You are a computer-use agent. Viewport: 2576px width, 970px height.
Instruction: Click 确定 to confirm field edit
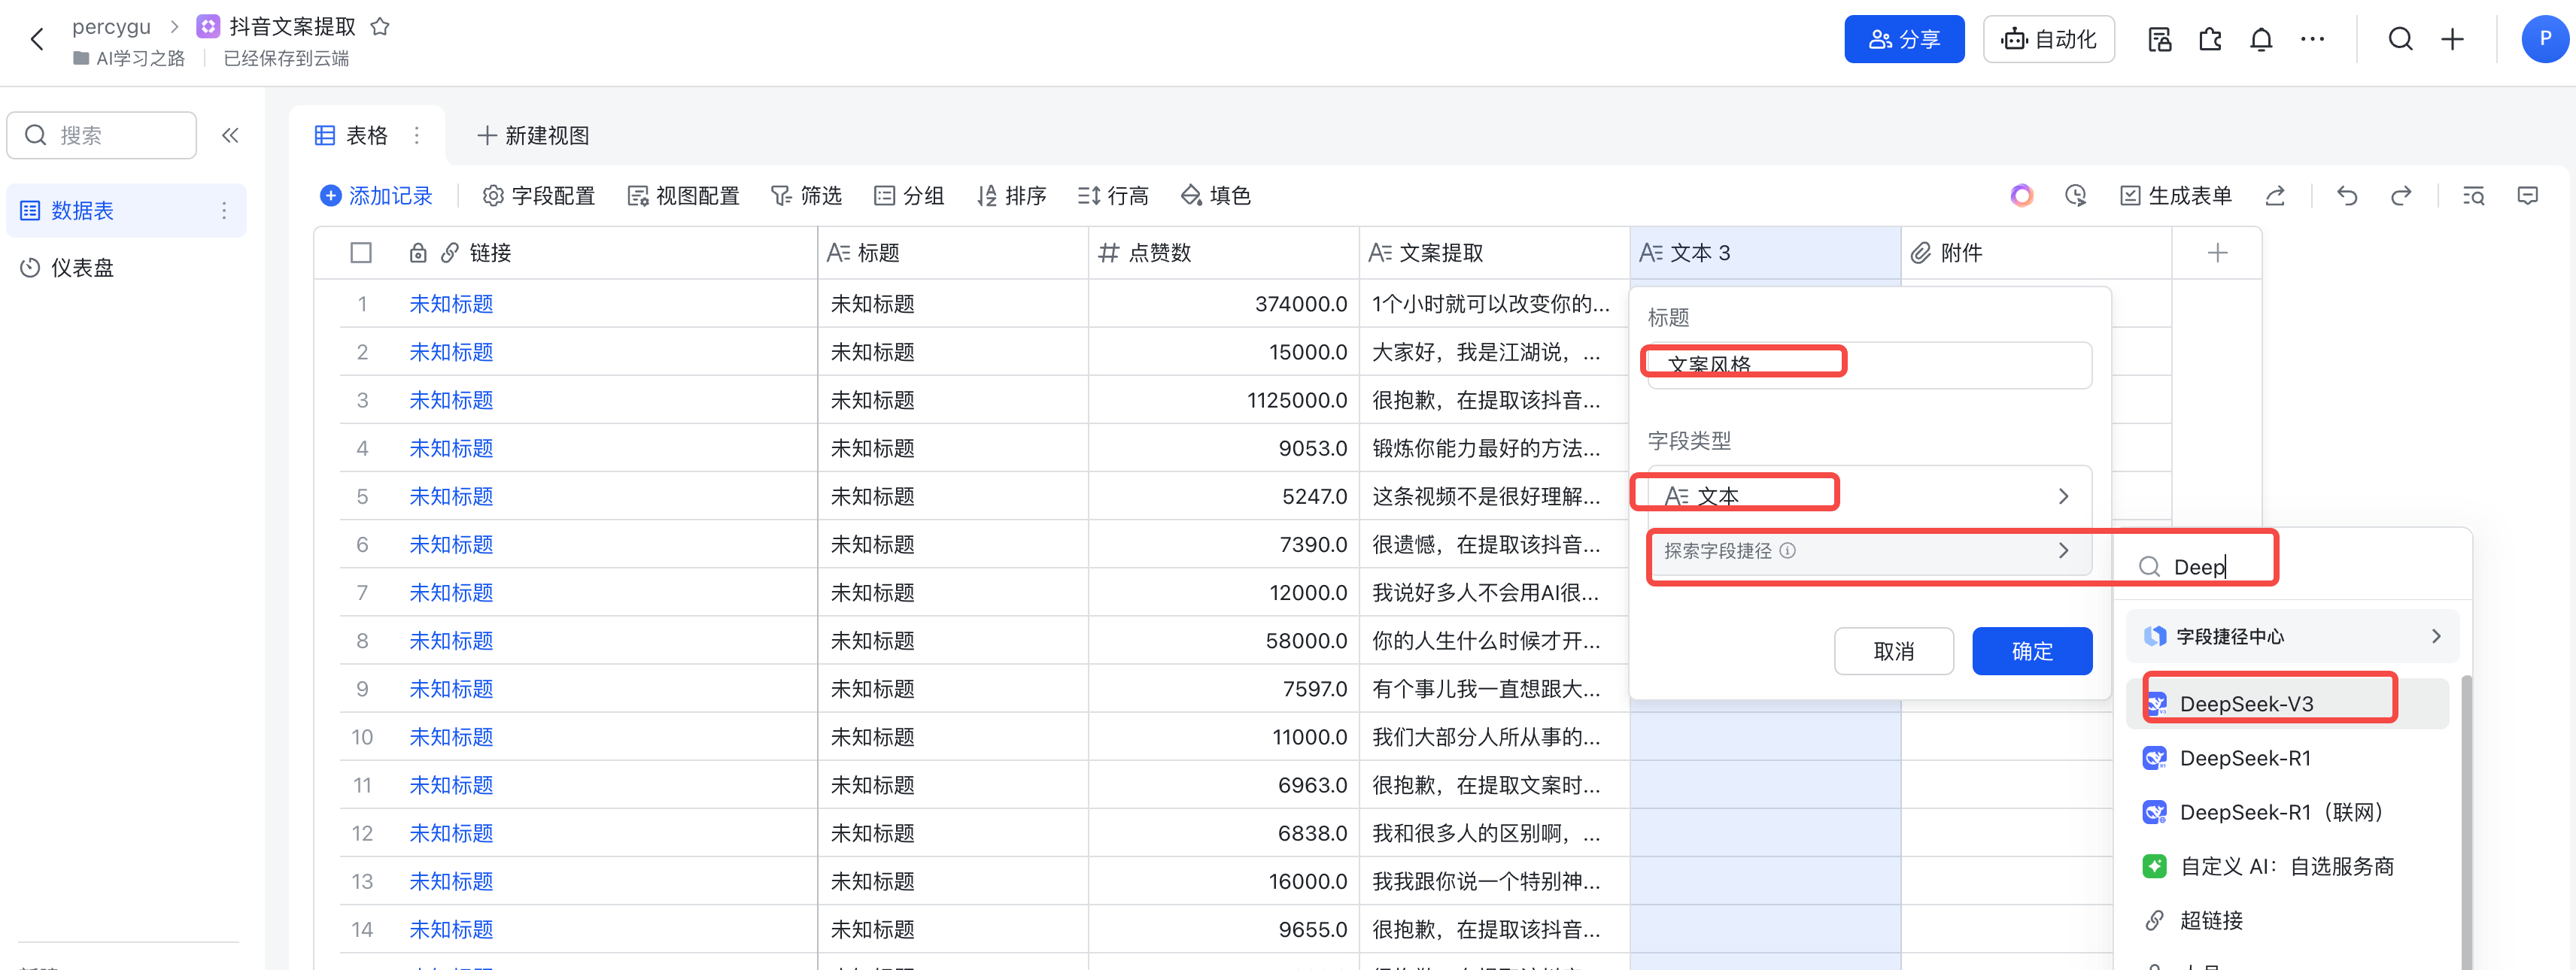(2032, 651)
